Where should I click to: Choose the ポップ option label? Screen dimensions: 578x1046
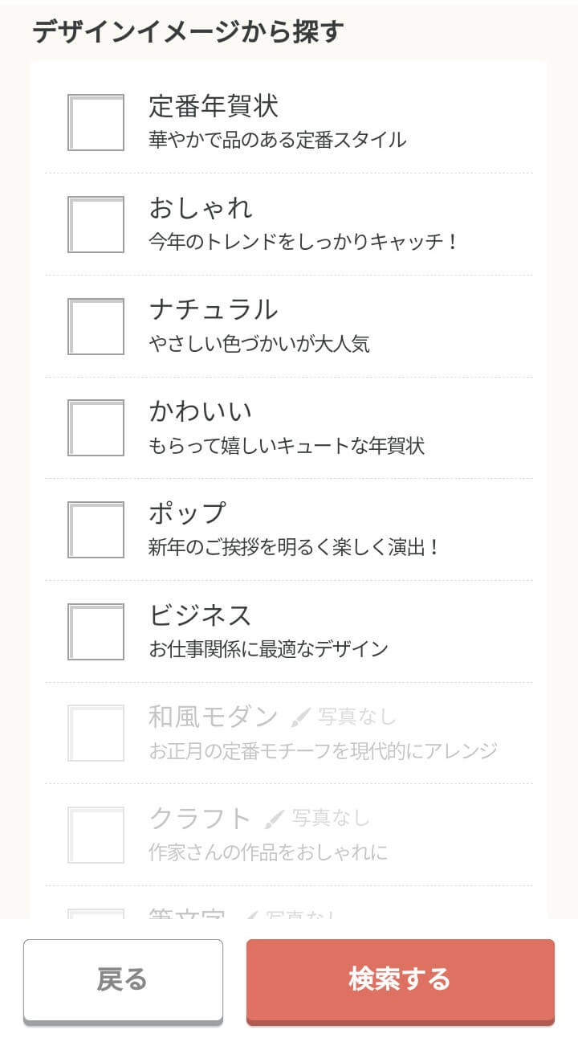188,513
